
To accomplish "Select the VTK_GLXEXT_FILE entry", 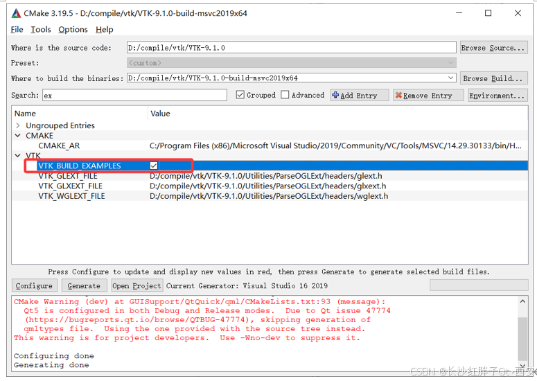I will [70, 186].
